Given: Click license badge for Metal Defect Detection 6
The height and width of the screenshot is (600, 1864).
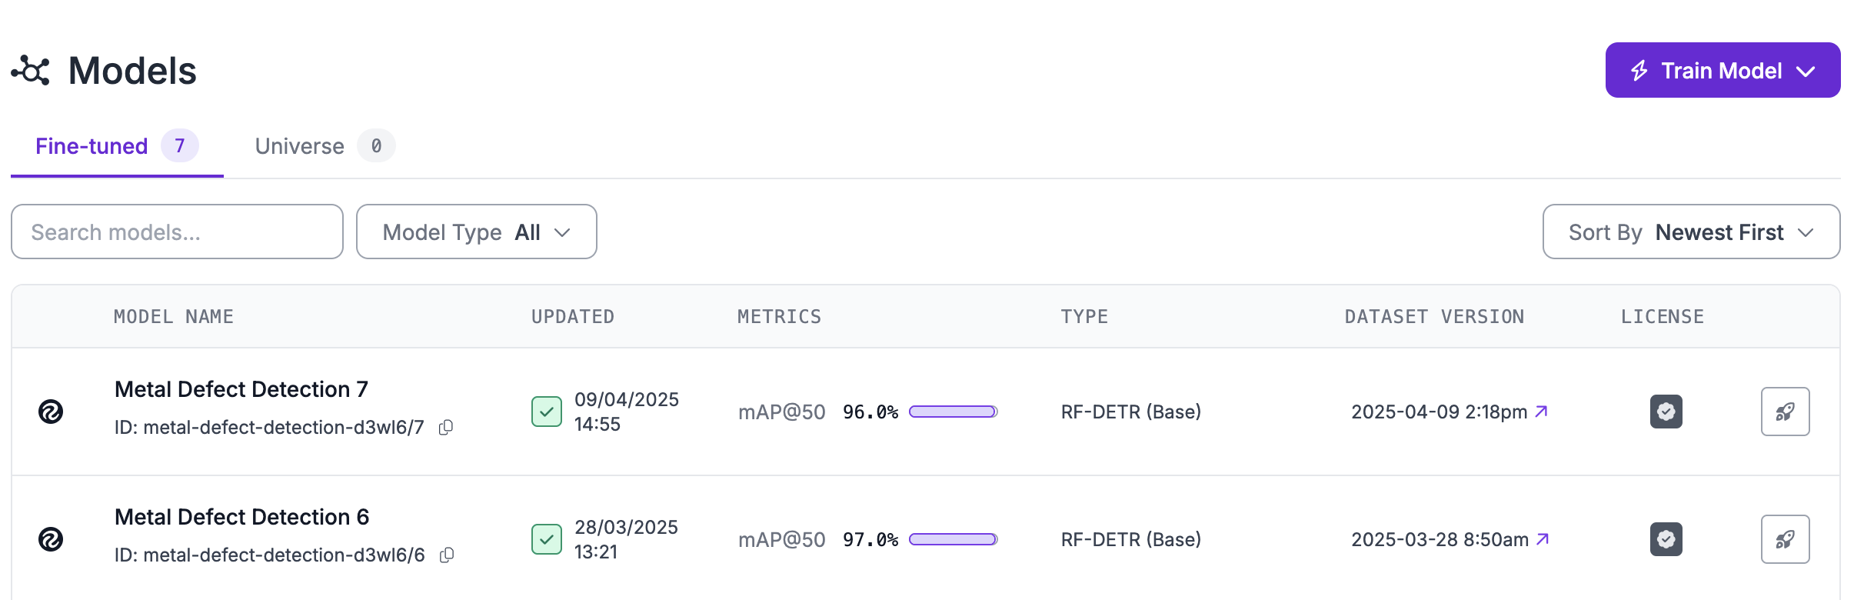Looking at the screenshot, I should click(1666, 539).
